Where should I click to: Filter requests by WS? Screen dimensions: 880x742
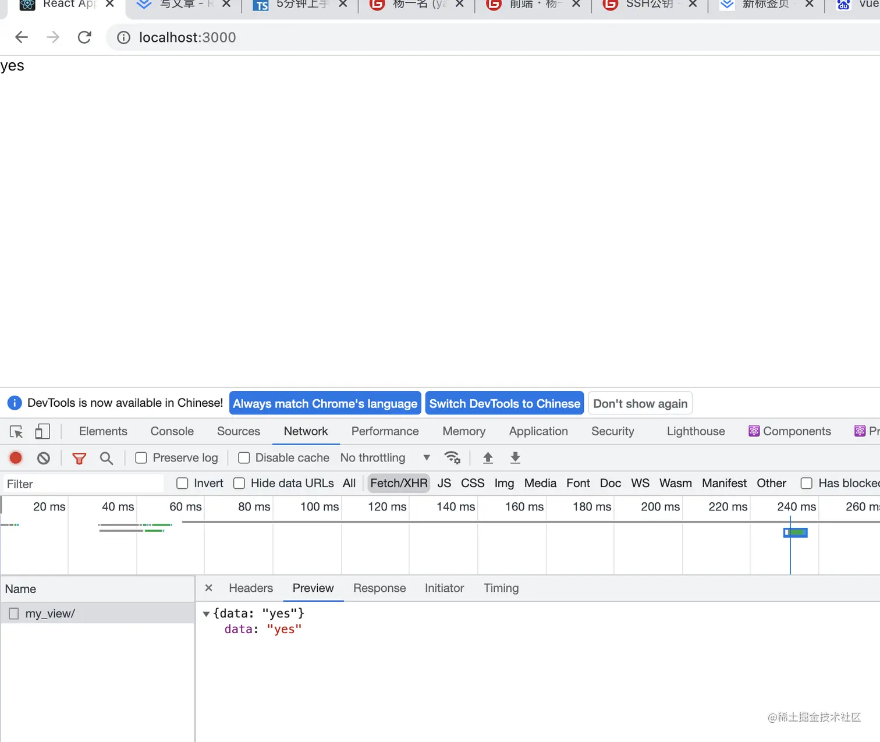(640, 484)
